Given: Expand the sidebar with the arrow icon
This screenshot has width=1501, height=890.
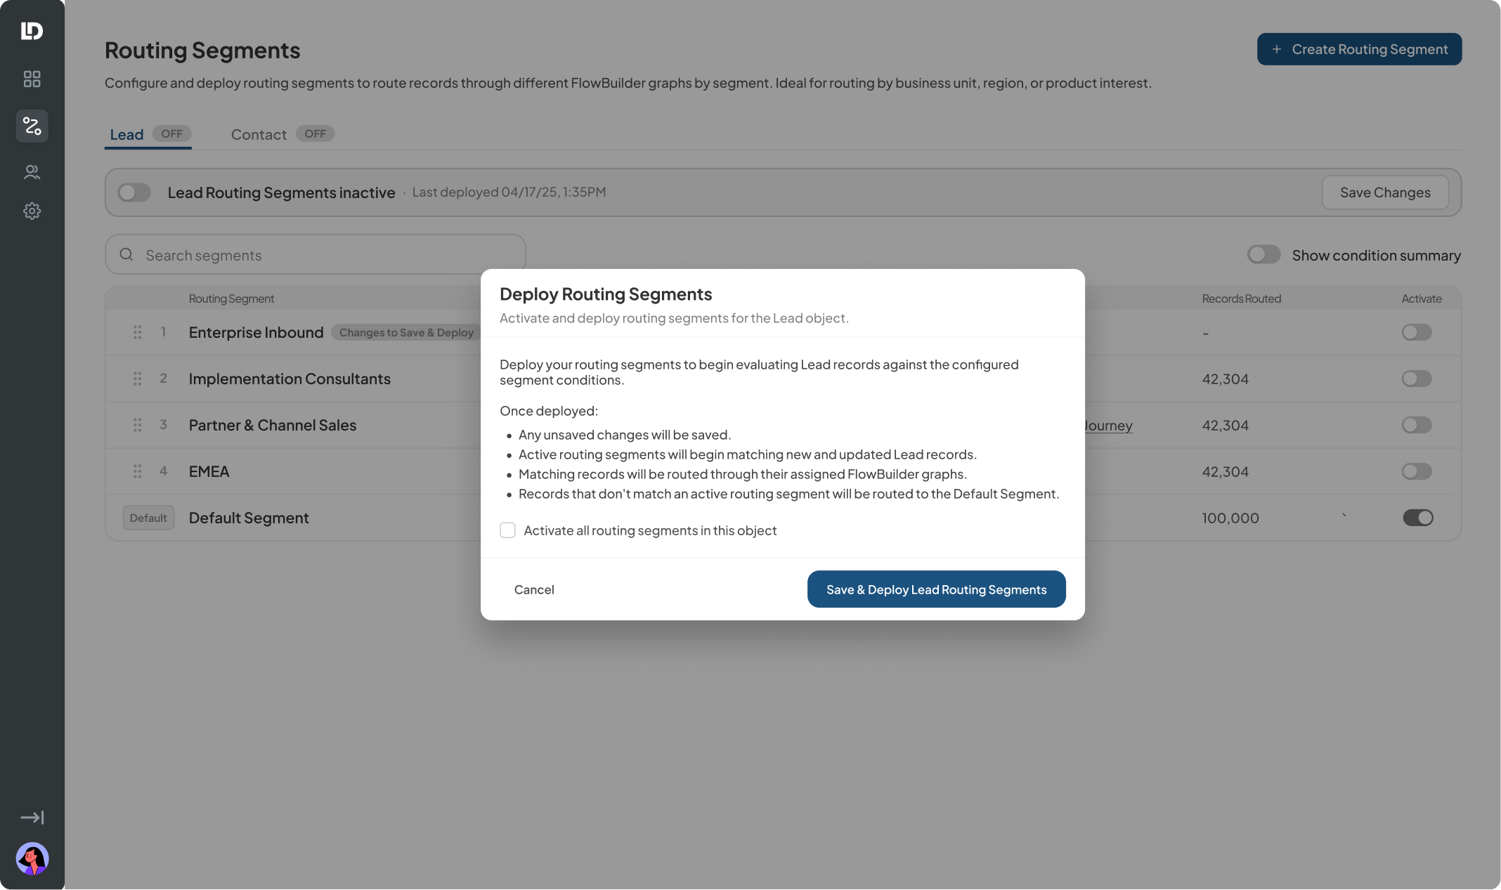Looking at the screenshot, I should click(32, 818).
